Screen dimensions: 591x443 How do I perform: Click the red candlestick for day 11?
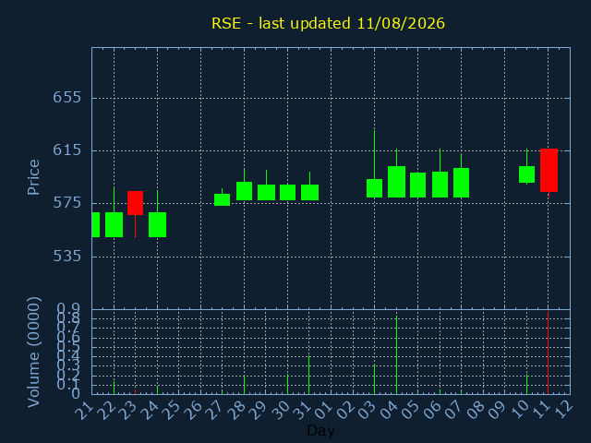549,170
